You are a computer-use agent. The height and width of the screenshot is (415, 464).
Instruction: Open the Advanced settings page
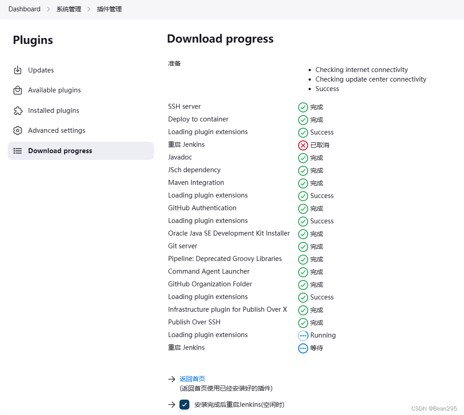point(57,130)
